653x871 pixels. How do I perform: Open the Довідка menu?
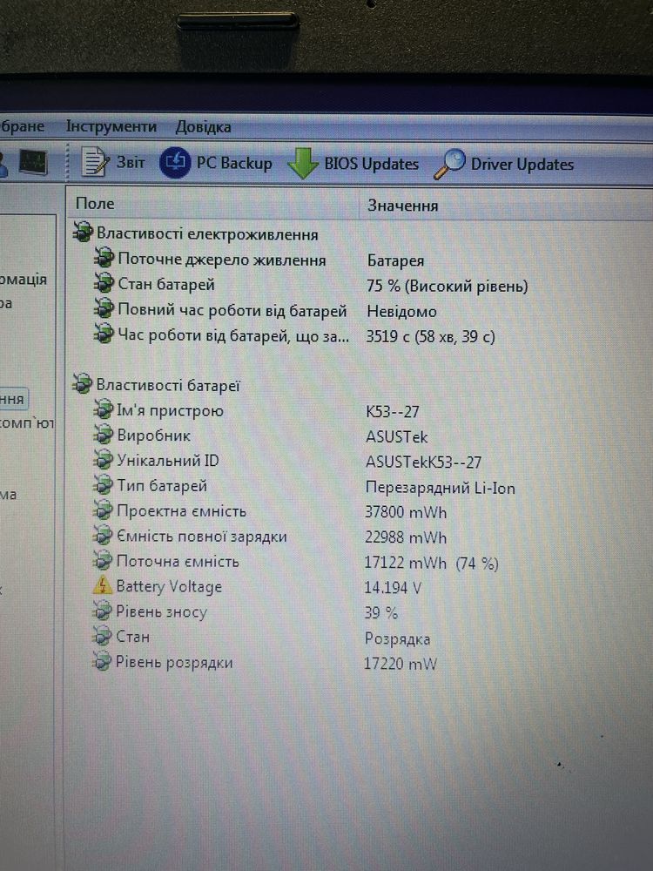pyautogui.click(x=203, y=127)
